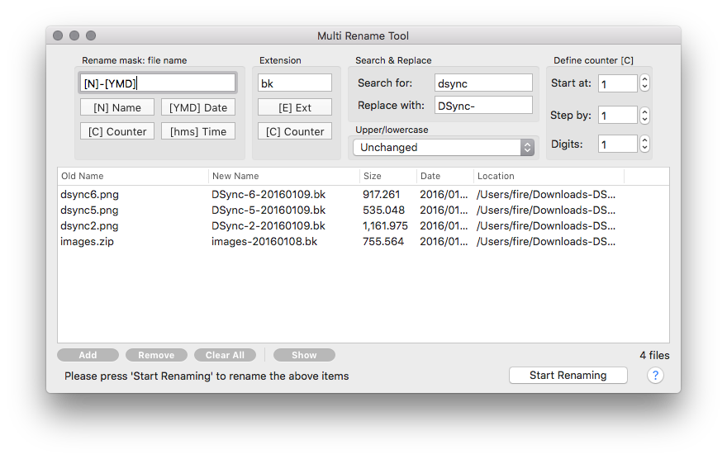
Task: Click new name DSync-6-20160109.bk
Action: coord(268,195)
